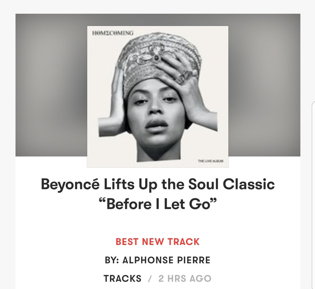315x289 pixels.
Task: Click the "Before I Let Go" title line
Action: tap(158, 204)
